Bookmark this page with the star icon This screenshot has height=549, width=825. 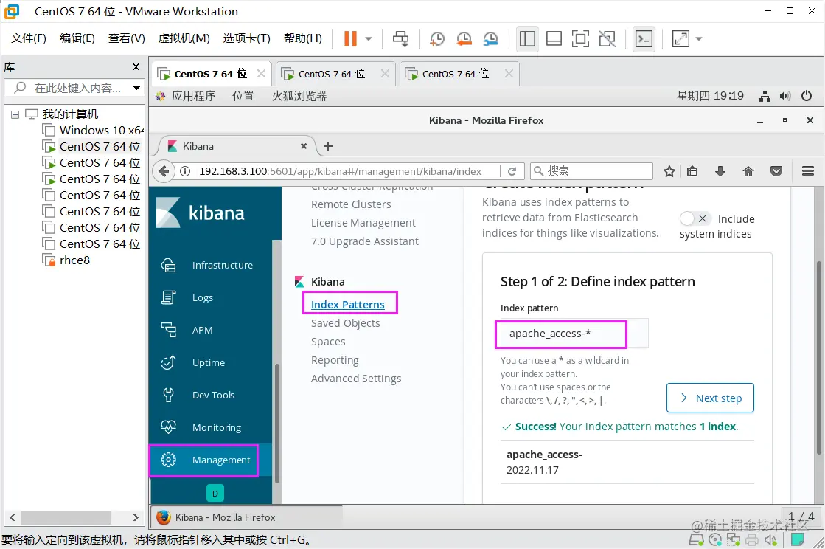(x=669, y=171)
